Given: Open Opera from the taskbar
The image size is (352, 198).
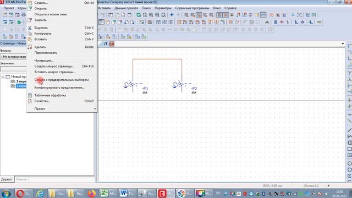Looking at the screenshot, I should click(23, 194).
